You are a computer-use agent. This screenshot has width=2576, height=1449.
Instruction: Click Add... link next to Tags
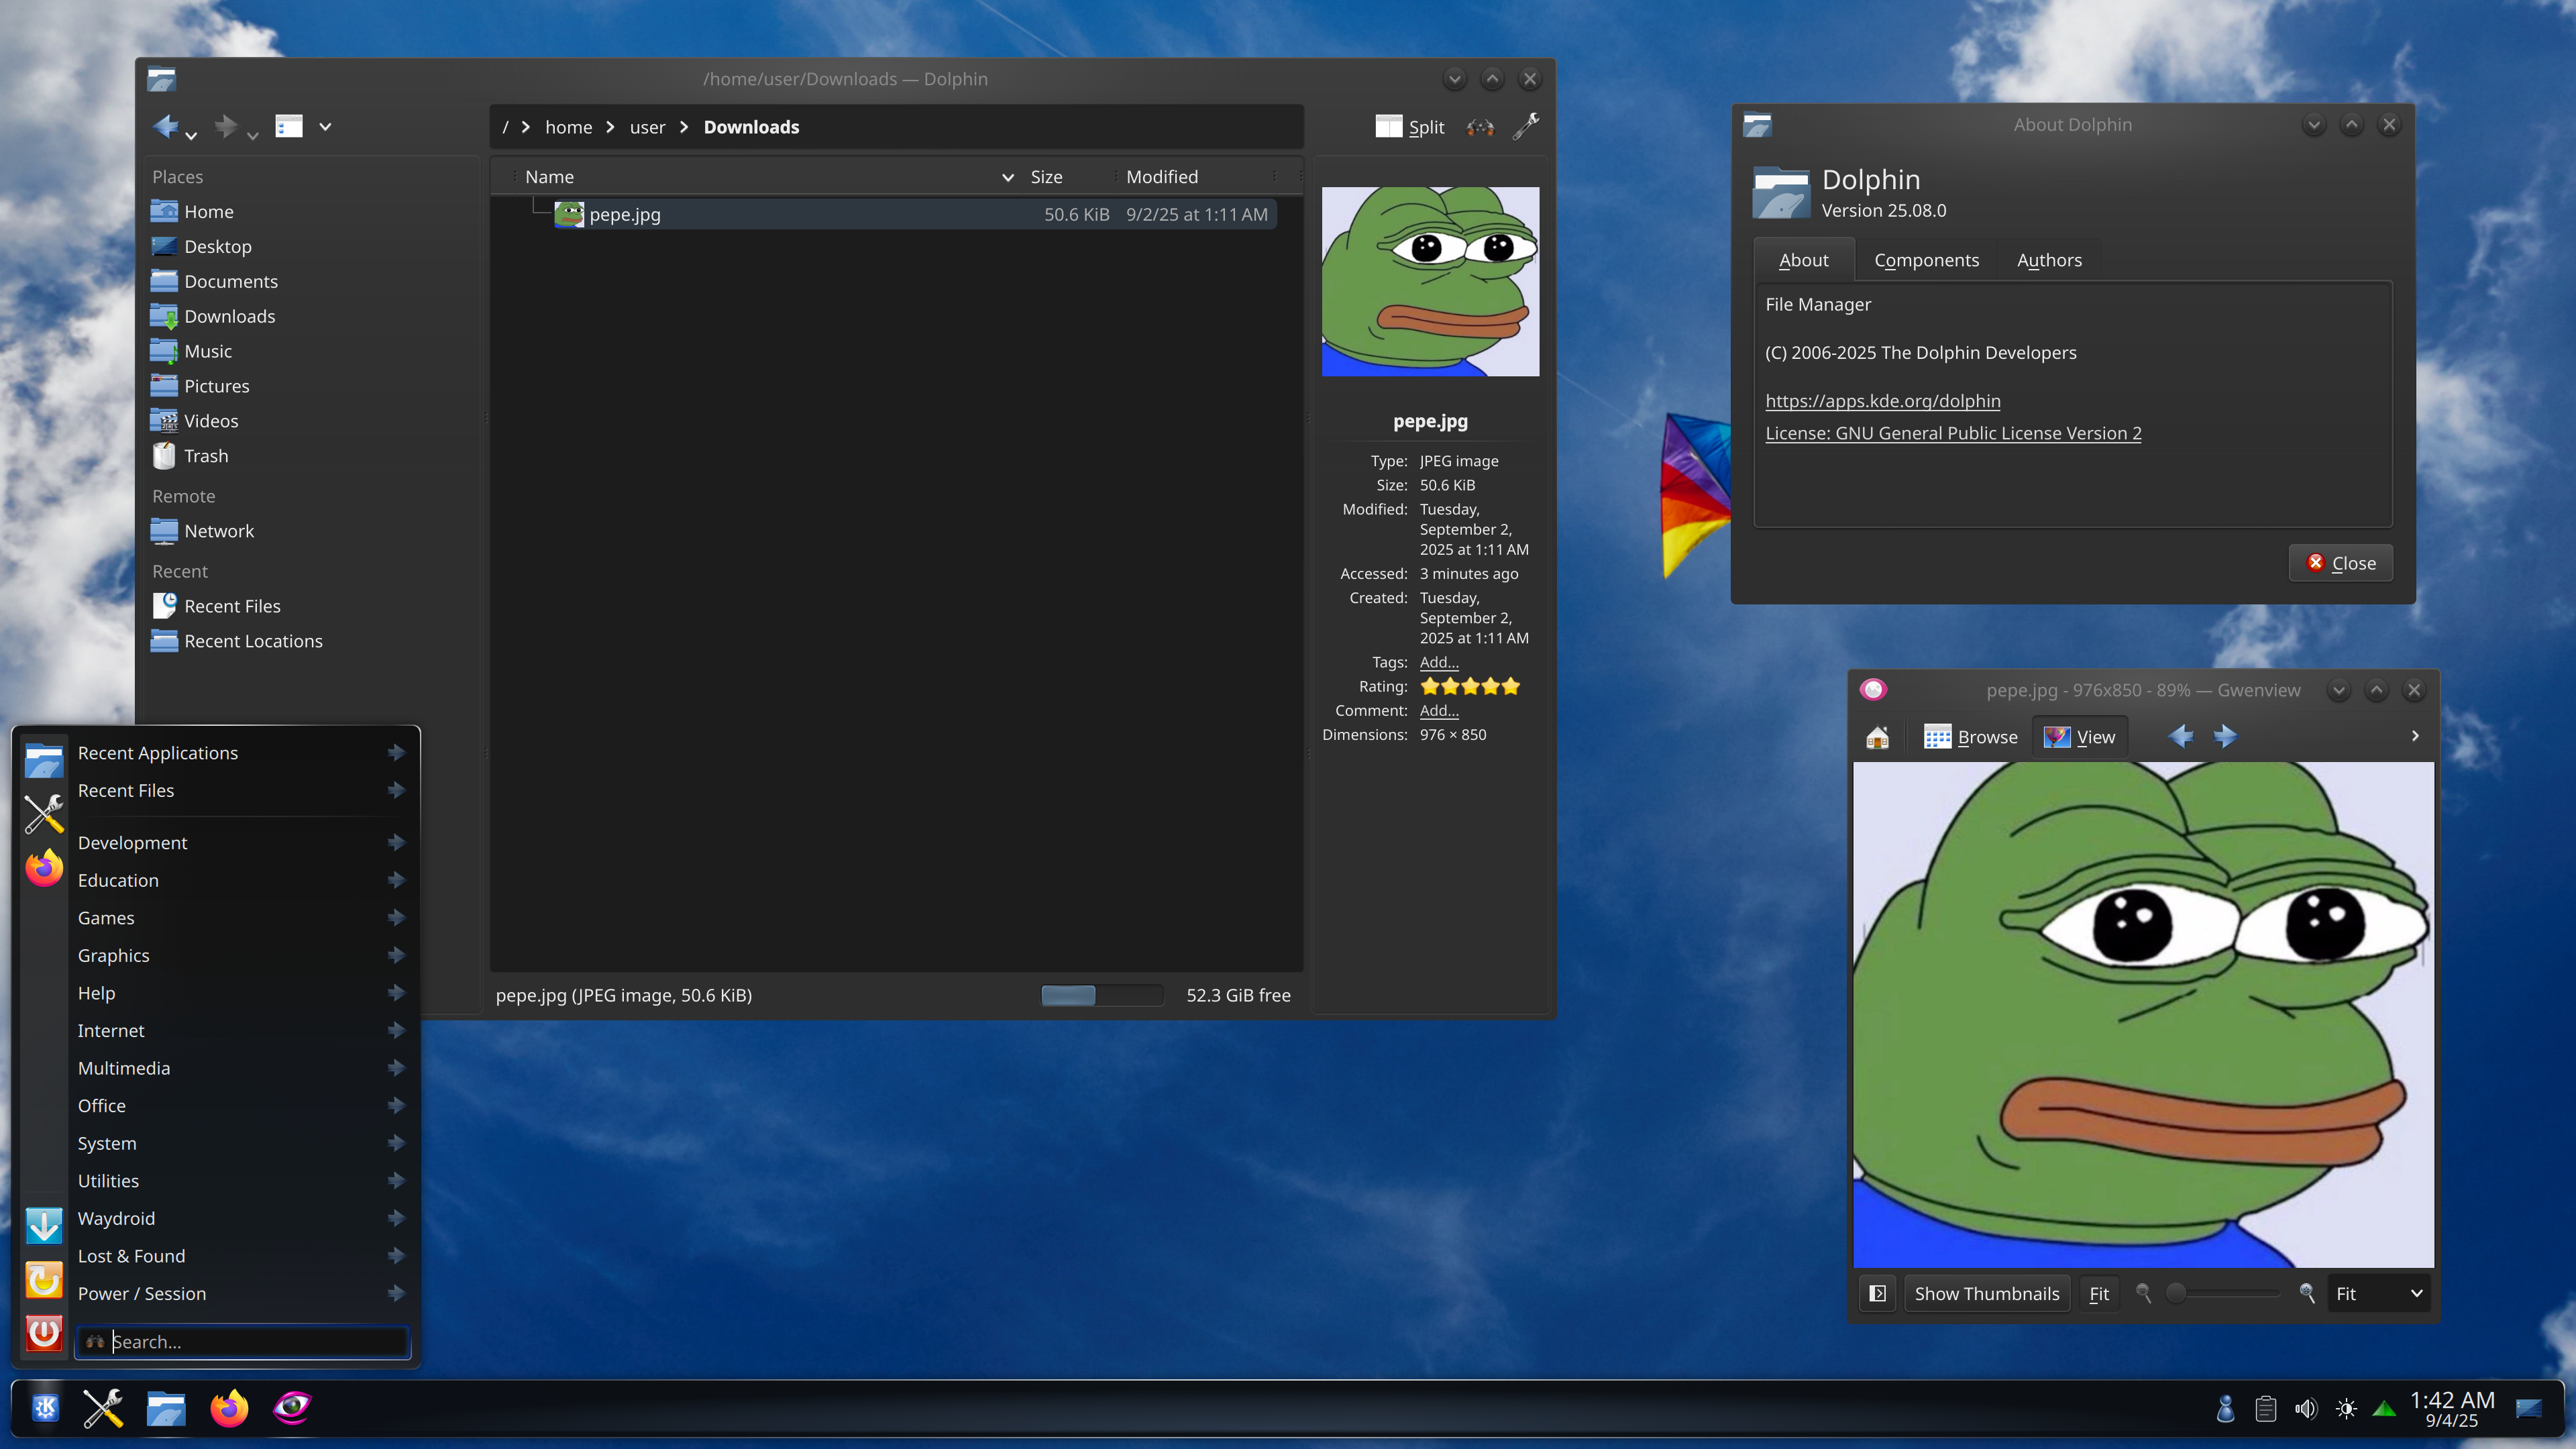[x=1439, y=662]
